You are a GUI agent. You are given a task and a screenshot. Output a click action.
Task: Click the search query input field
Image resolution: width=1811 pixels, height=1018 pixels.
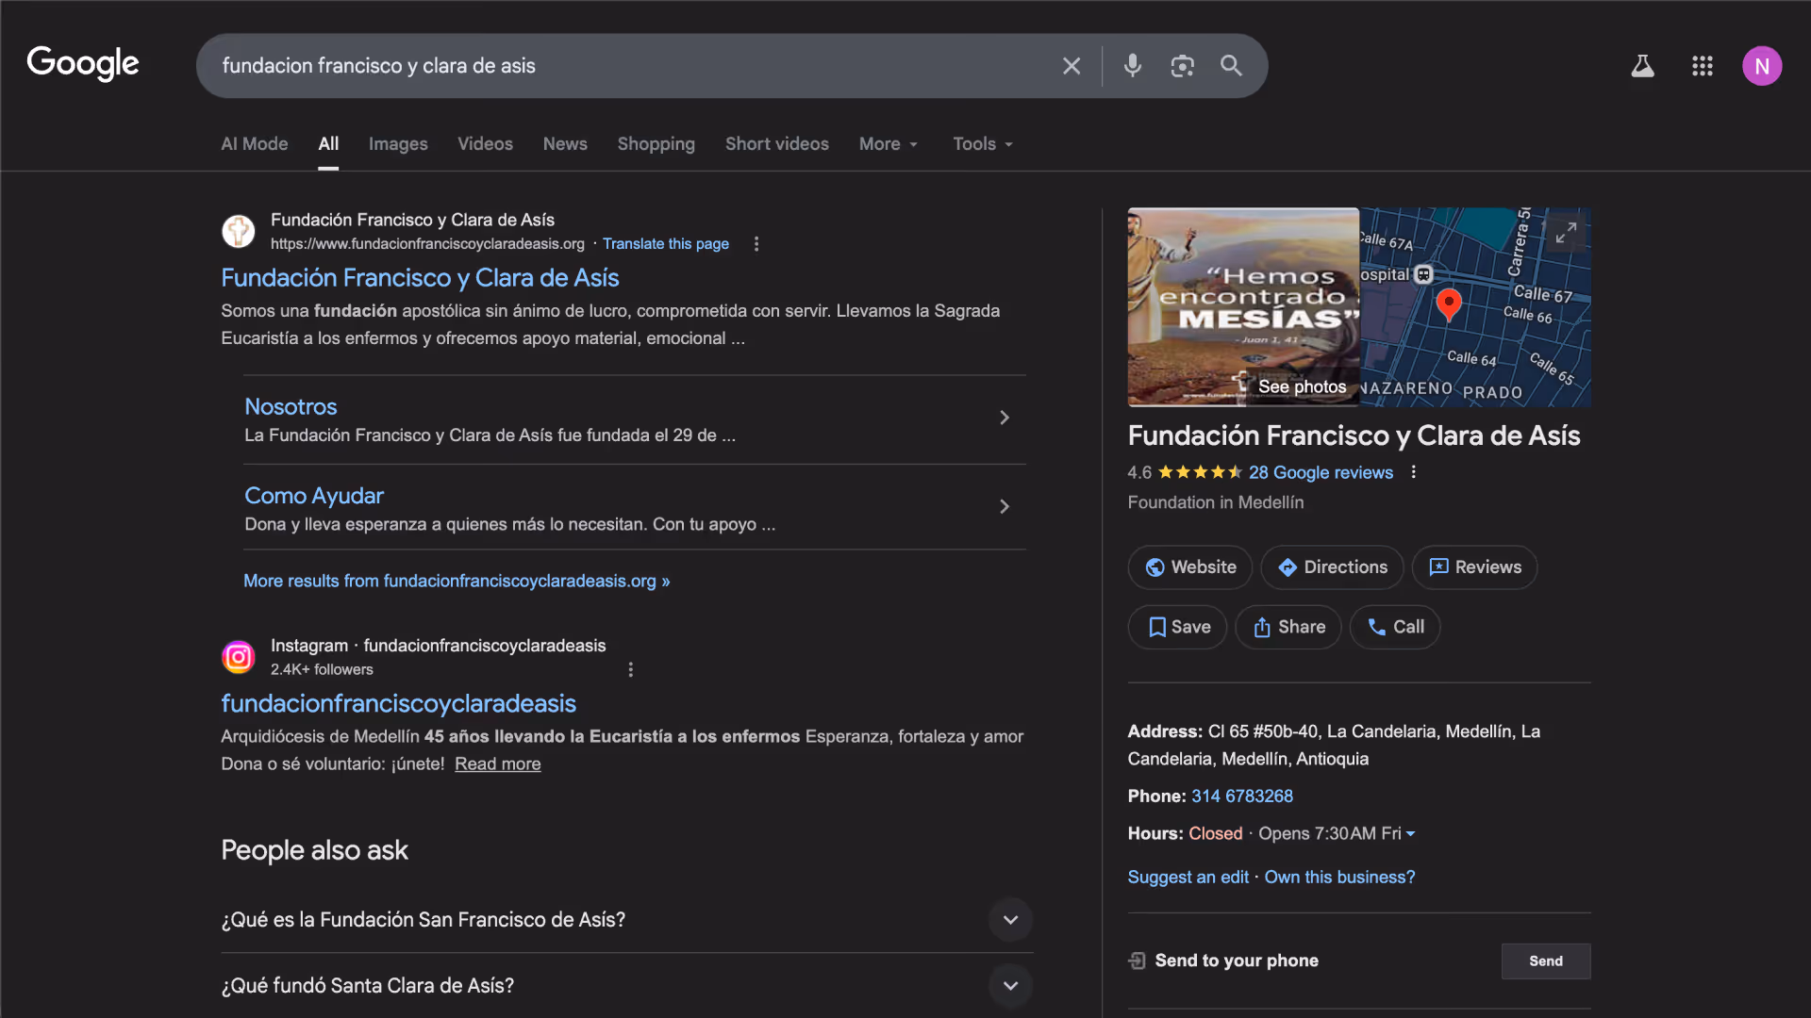click(632, 66)
